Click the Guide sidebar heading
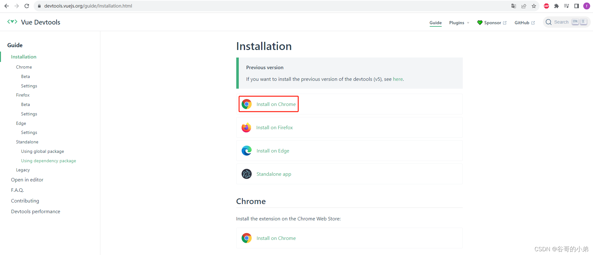Viewport: 593px width, 255px height. pyautogui.click(x=15, y=45)
